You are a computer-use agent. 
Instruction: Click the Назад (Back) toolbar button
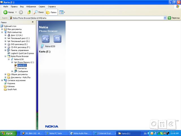click(8, 12)
